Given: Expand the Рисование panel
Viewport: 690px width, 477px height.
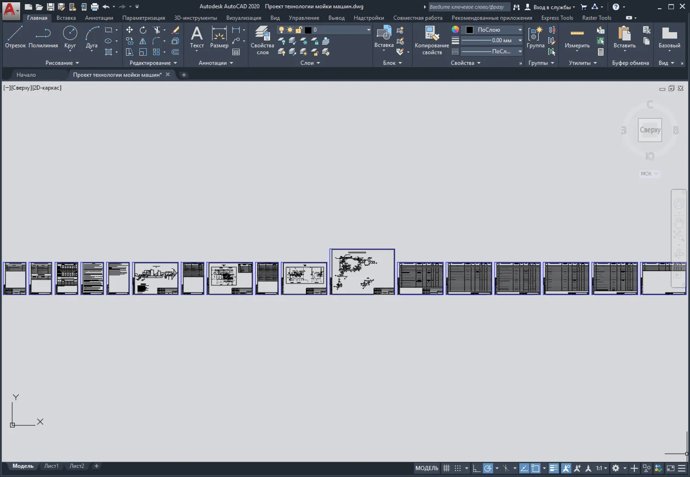Looking at the screenshot, I should [62, 63].
